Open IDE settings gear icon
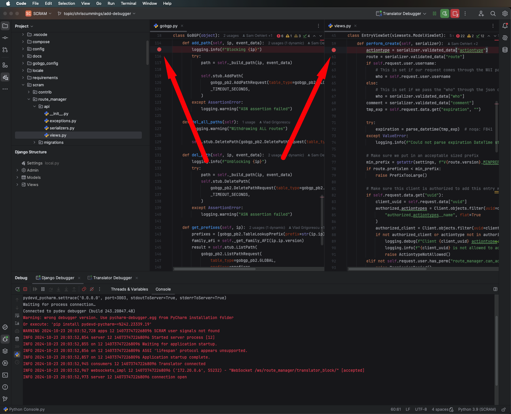 [505, 13]
